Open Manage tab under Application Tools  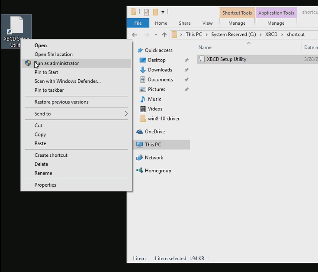click(x=276, y=23)
